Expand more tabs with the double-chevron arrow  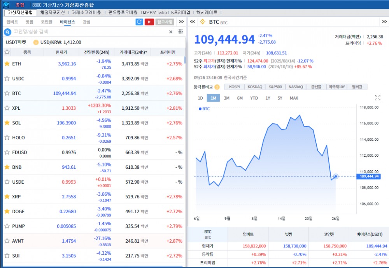tap(181, 22)
